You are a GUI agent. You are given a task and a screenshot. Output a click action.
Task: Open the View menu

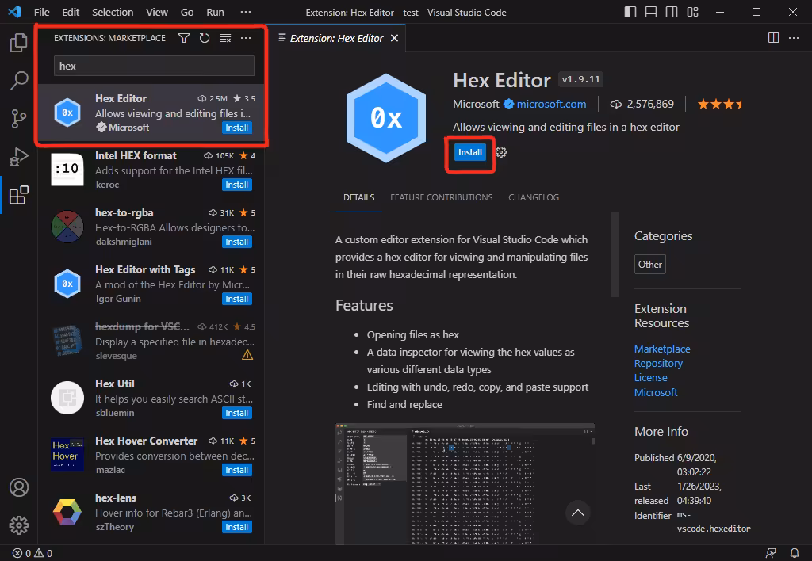[157, 12]
